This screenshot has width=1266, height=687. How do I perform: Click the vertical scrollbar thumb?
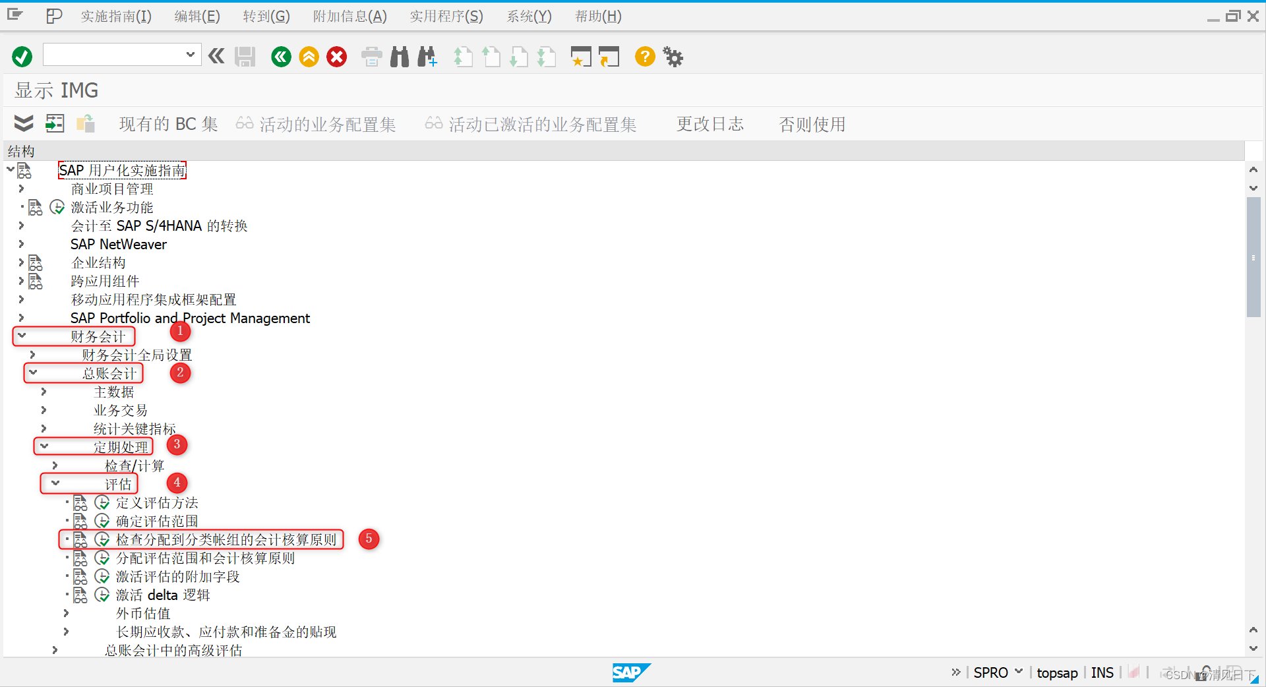click(x=1253, y=257)
